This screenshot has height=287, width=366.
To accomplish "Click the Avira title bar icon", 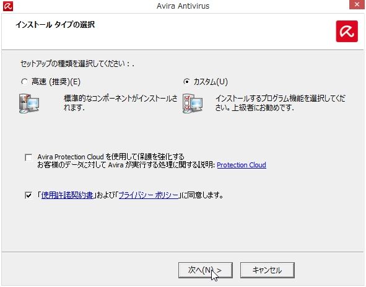I will pyautogui.click(x=8, y=6).
